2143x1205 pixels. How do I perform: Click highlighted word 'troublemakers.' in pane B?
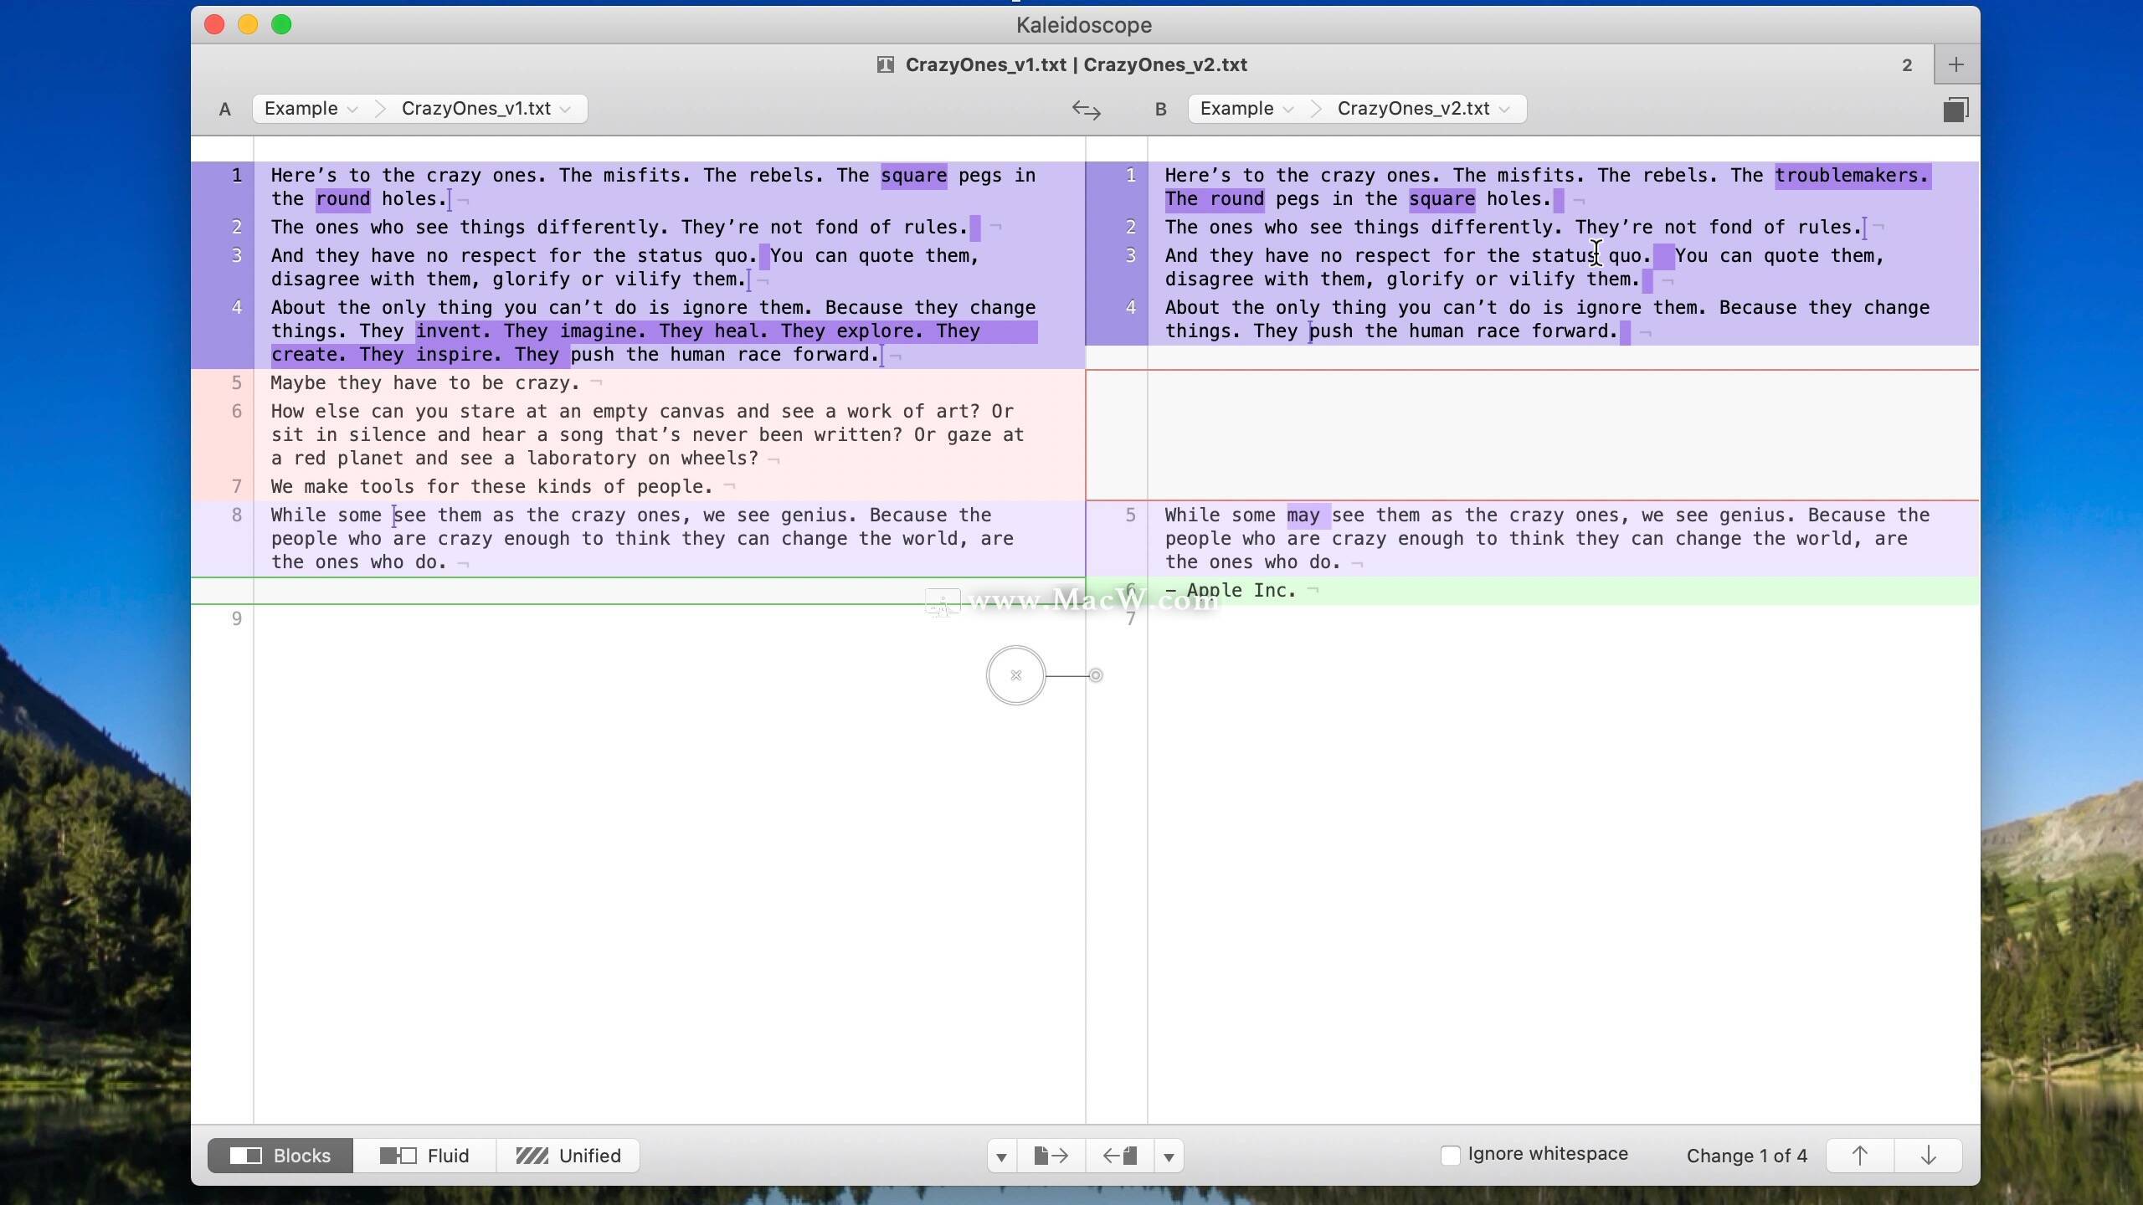pos(1853,176)
